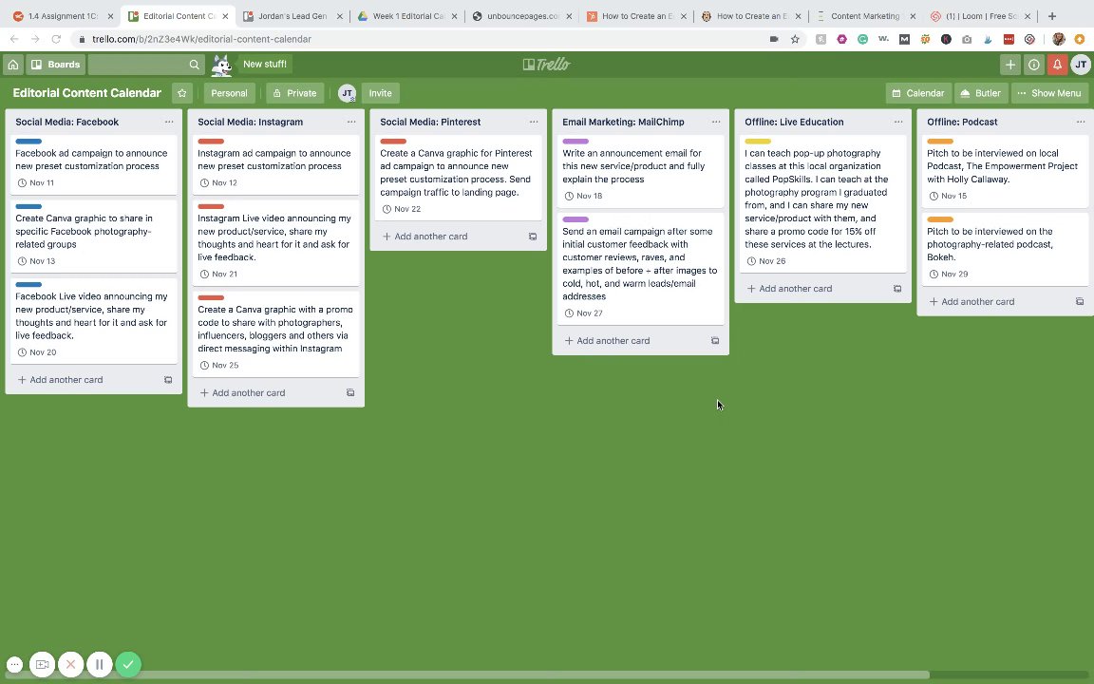Open the red notifications bell
Viewport: 1094px width, 684px height.
1057,65
